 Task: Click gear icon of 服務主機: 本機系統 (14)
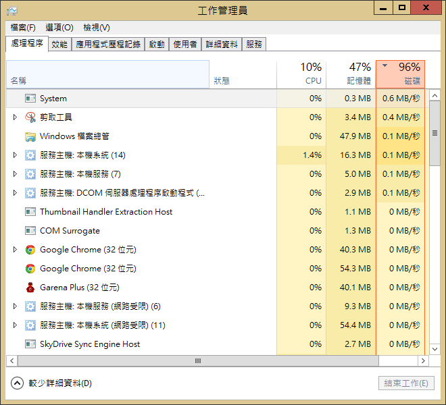(x=30, y=155)
